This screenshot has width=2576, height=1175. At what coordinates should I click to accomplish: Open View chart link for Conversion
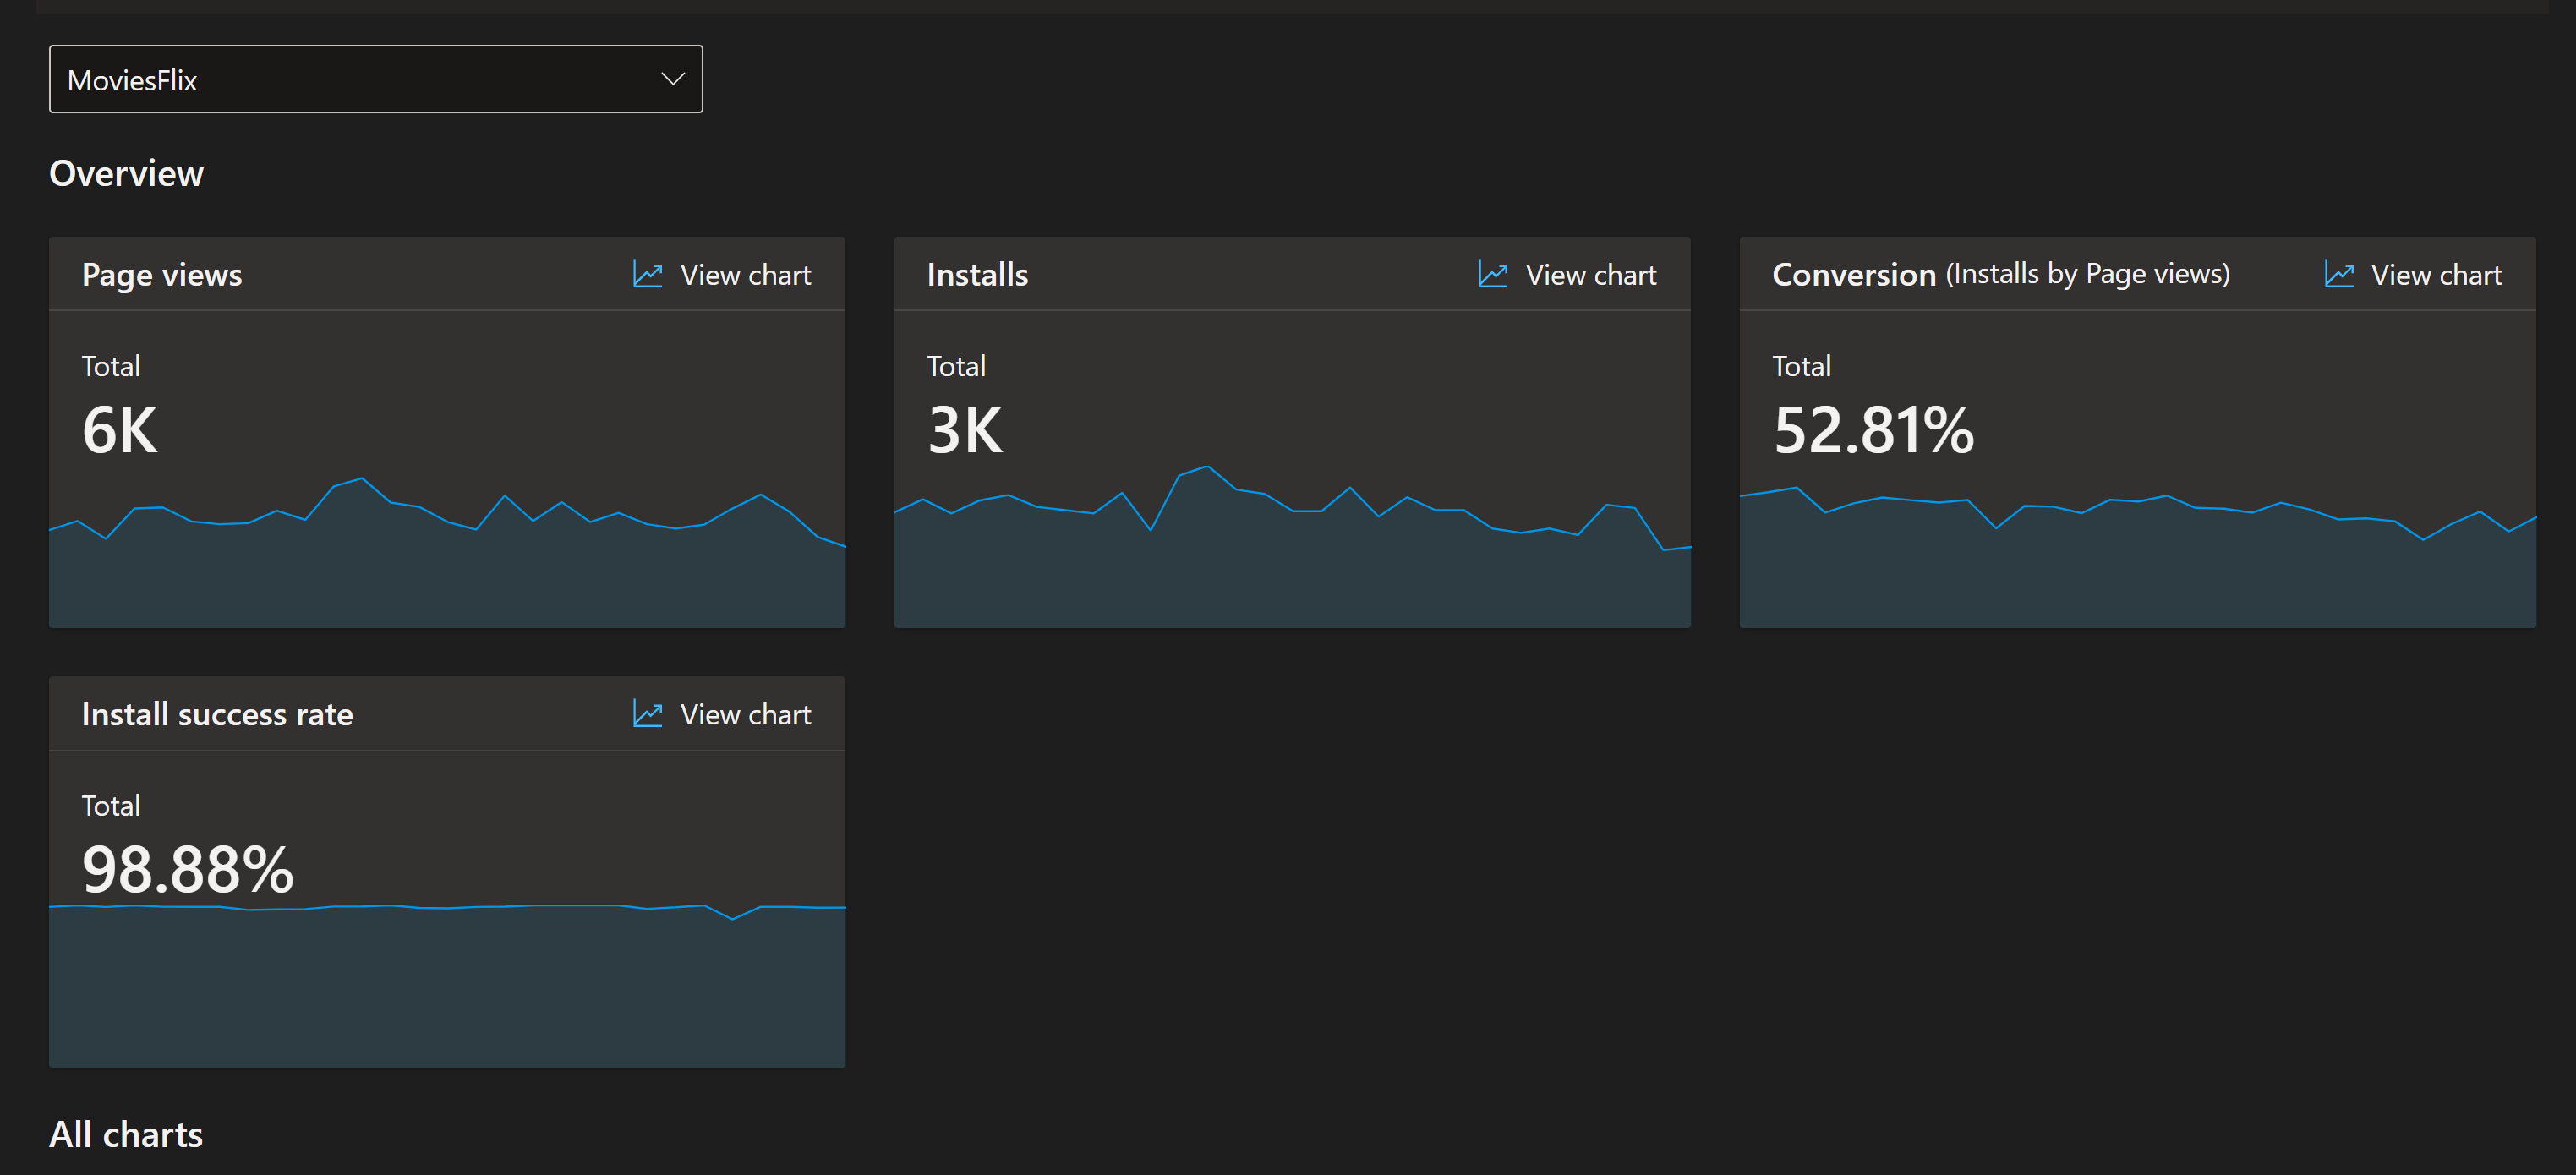2435,275
